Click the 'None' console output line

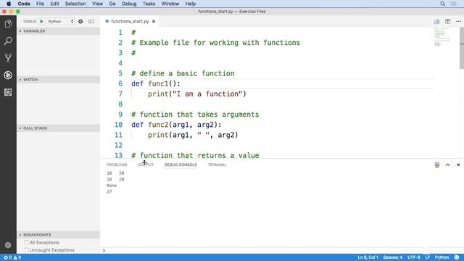tap(112, 186)
